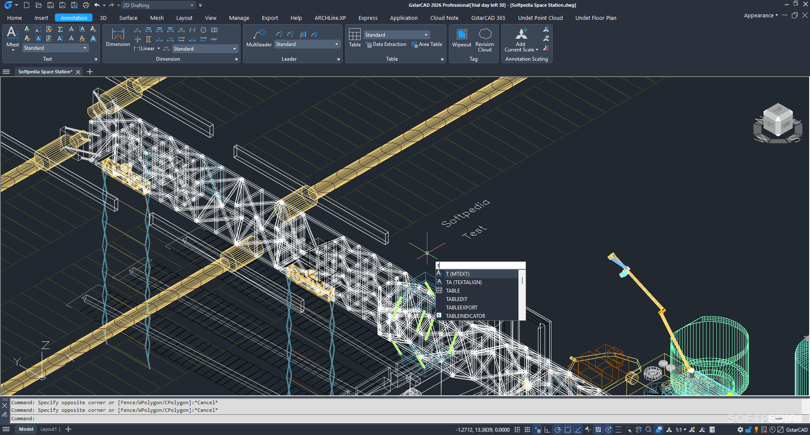The image size is (810, 435).
Task: Click the Mtext tool icon
Action: pos(12,32)
